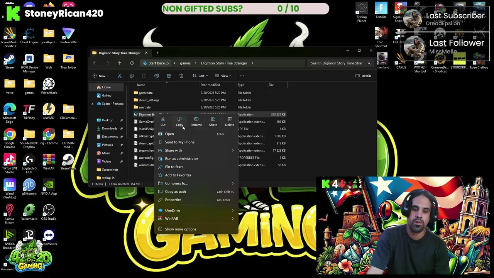Open Logitech G HUB desktop icon
This screenshot has width=494, height=278.
click(29, 164)
